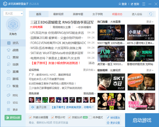Open the 骚男 live stream thumbnail
159x127 pixels.
(x=111, y=33)
